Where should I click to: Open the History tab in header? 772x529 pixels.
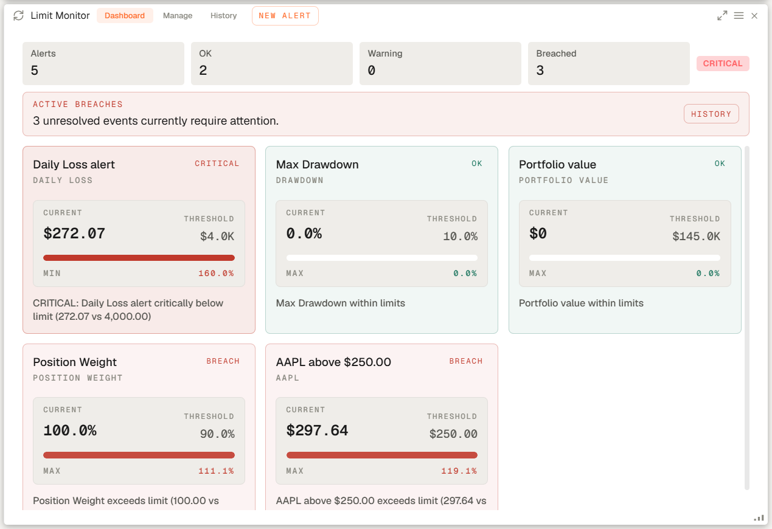(223, 16)
